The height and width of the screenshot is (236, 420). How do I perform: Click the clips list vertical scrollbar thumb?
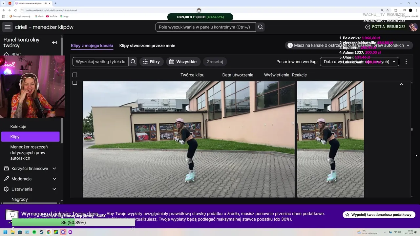tap(412, 129)
